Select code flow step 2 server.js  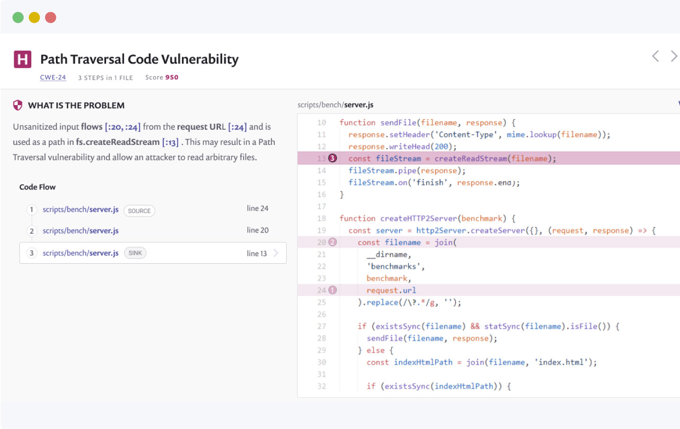(x=81, y=231)
